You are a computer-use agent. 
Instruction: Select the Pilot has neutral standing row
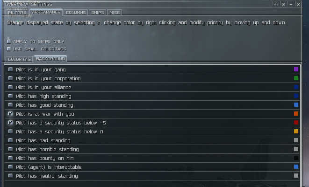pos(152,176)
